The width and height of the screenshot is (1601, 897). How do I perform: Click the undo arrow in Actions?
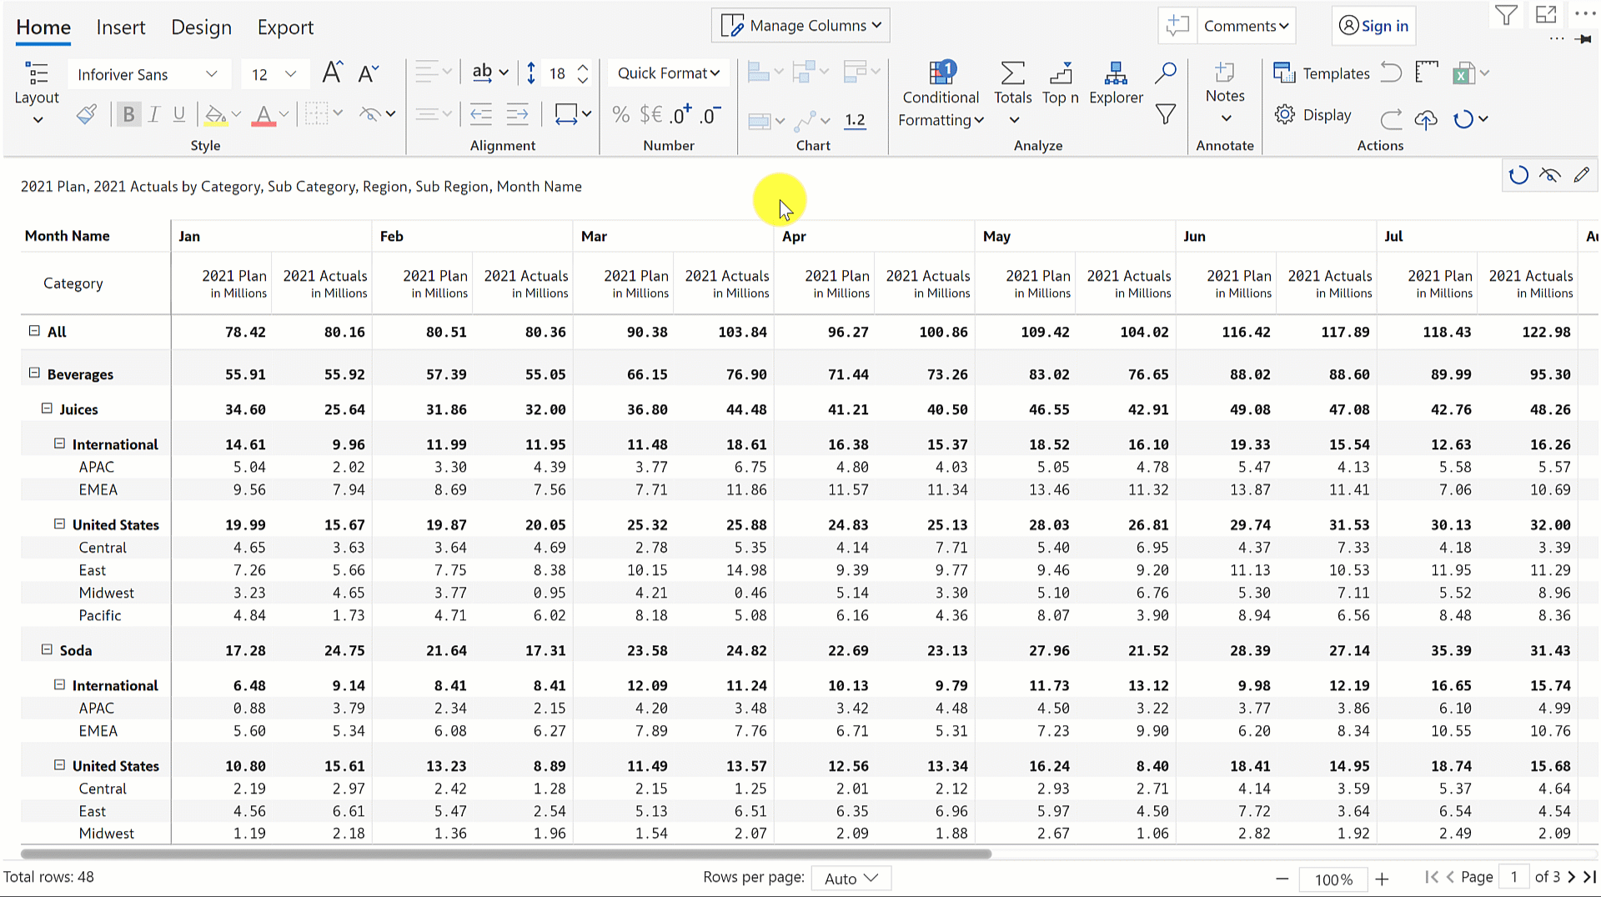pyautogui.click(x=1391, y=73)
